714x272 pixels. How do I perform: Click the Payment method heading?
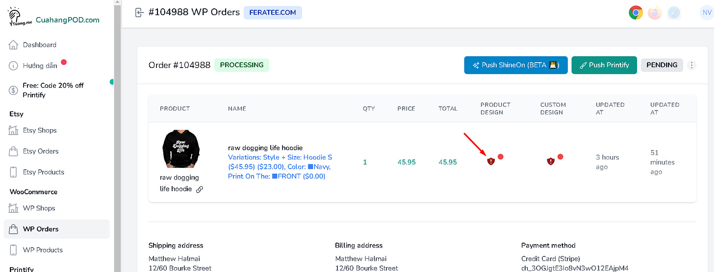(x=548, y=246)
